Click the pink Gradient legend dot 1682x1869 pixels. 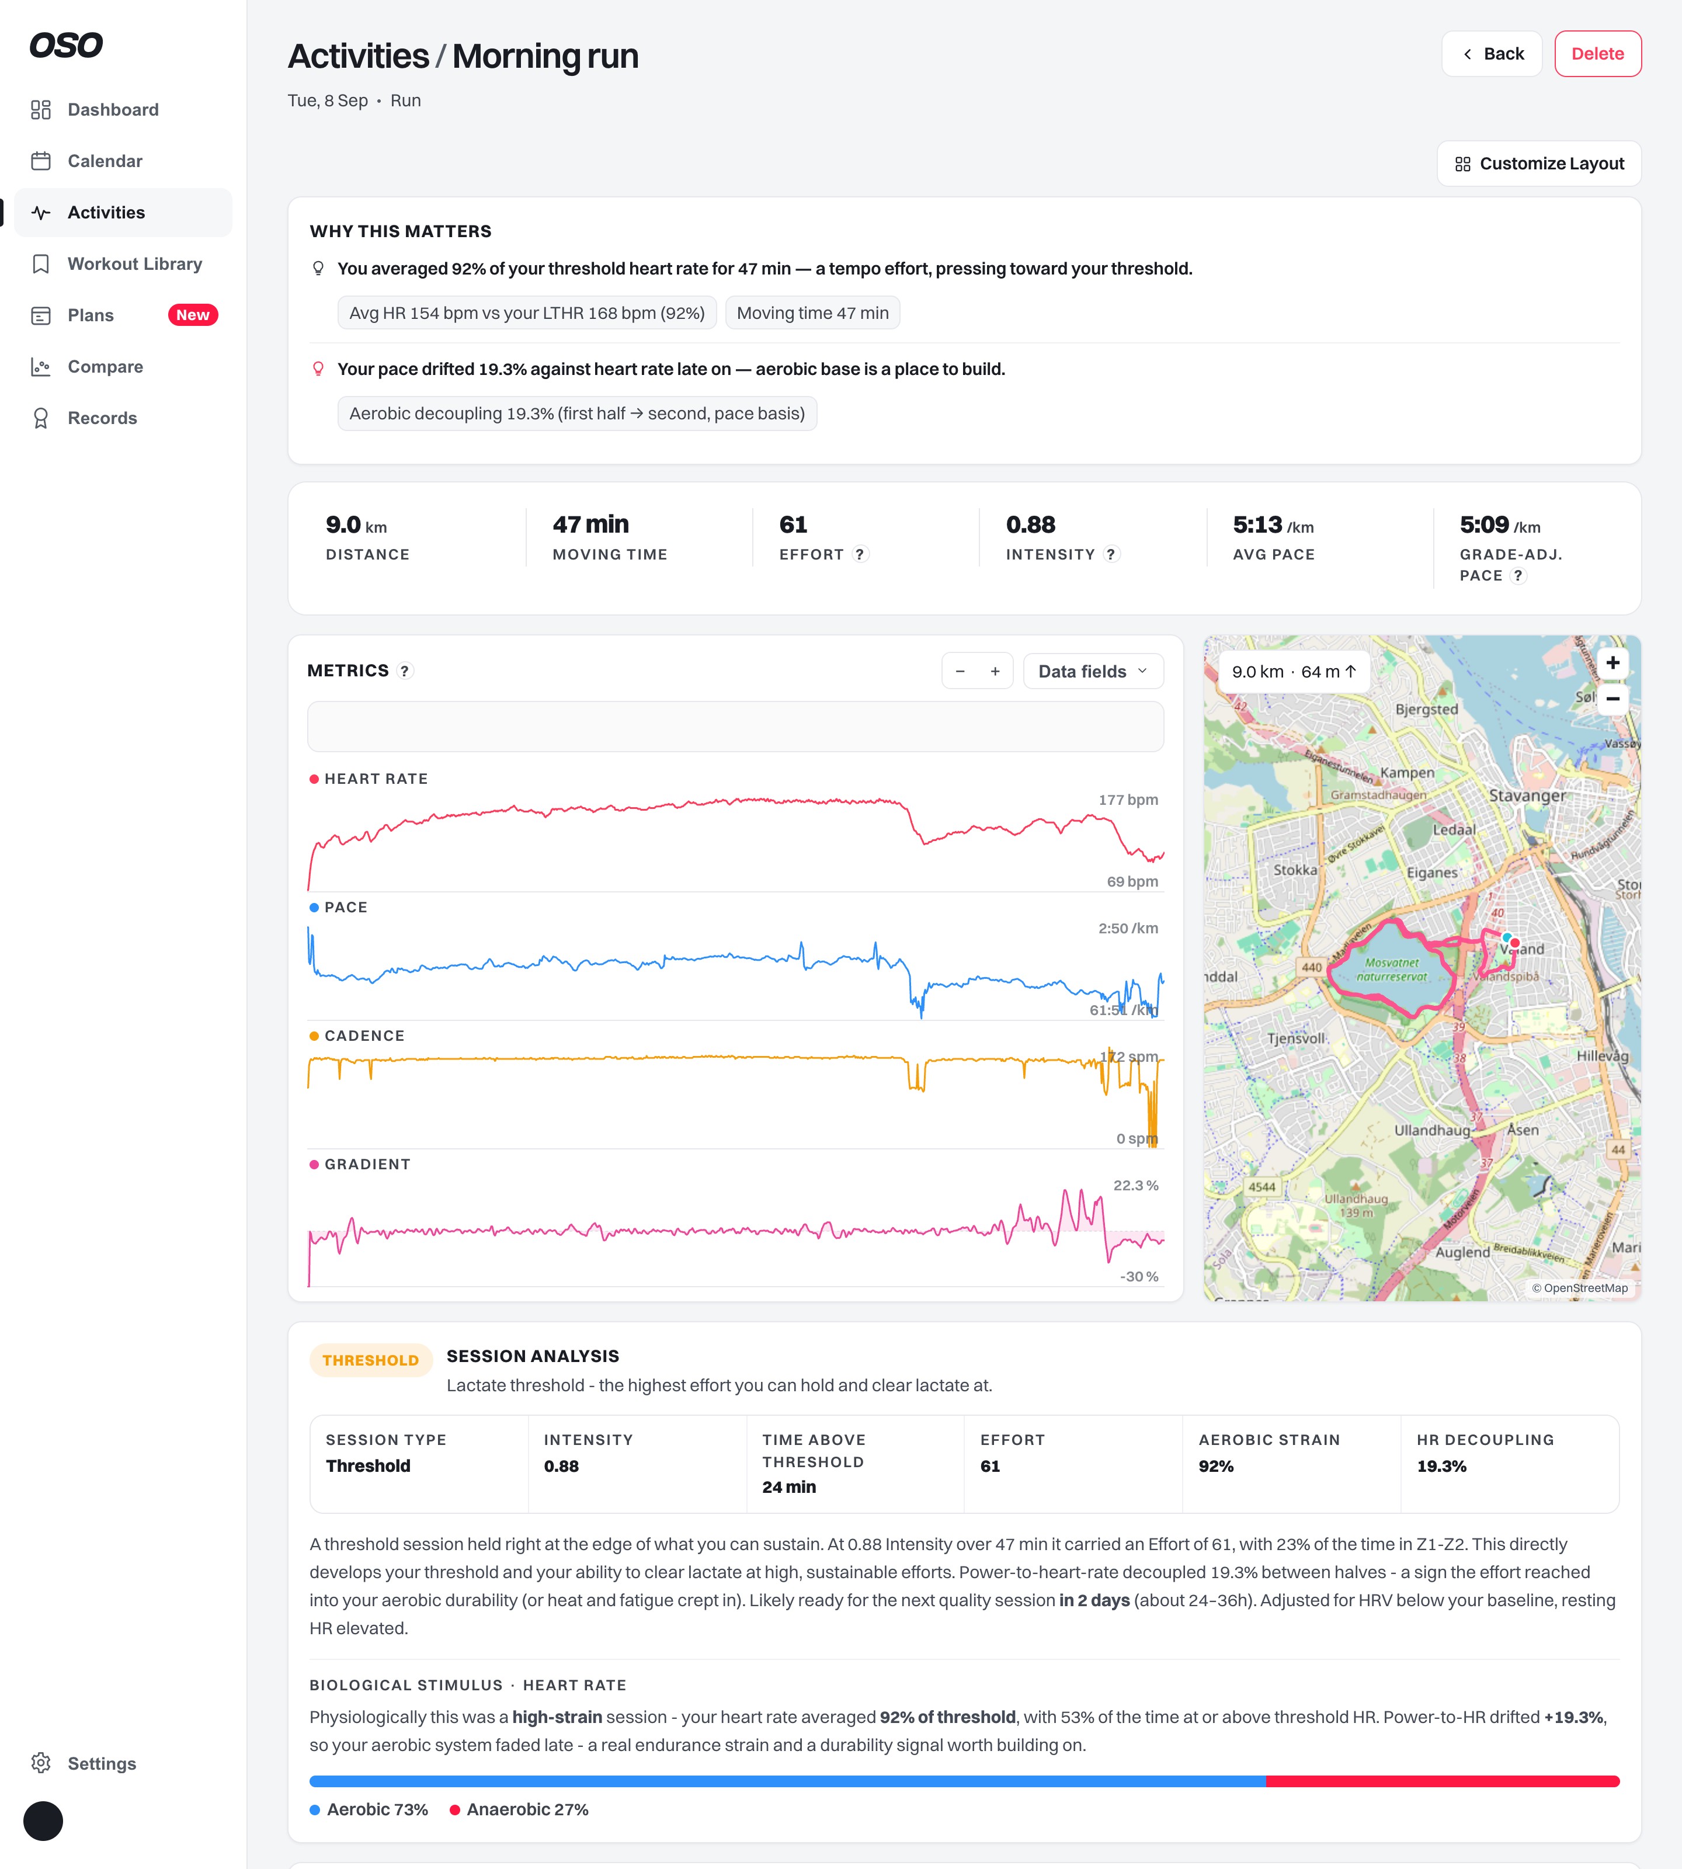(x=314, y=1165)
